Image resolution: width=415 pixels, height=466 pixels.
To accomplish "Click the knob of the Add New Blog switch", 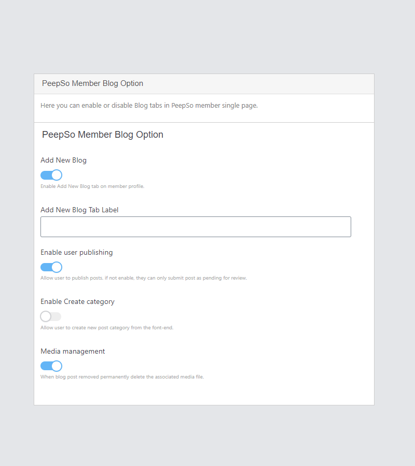I will (57, 175).
